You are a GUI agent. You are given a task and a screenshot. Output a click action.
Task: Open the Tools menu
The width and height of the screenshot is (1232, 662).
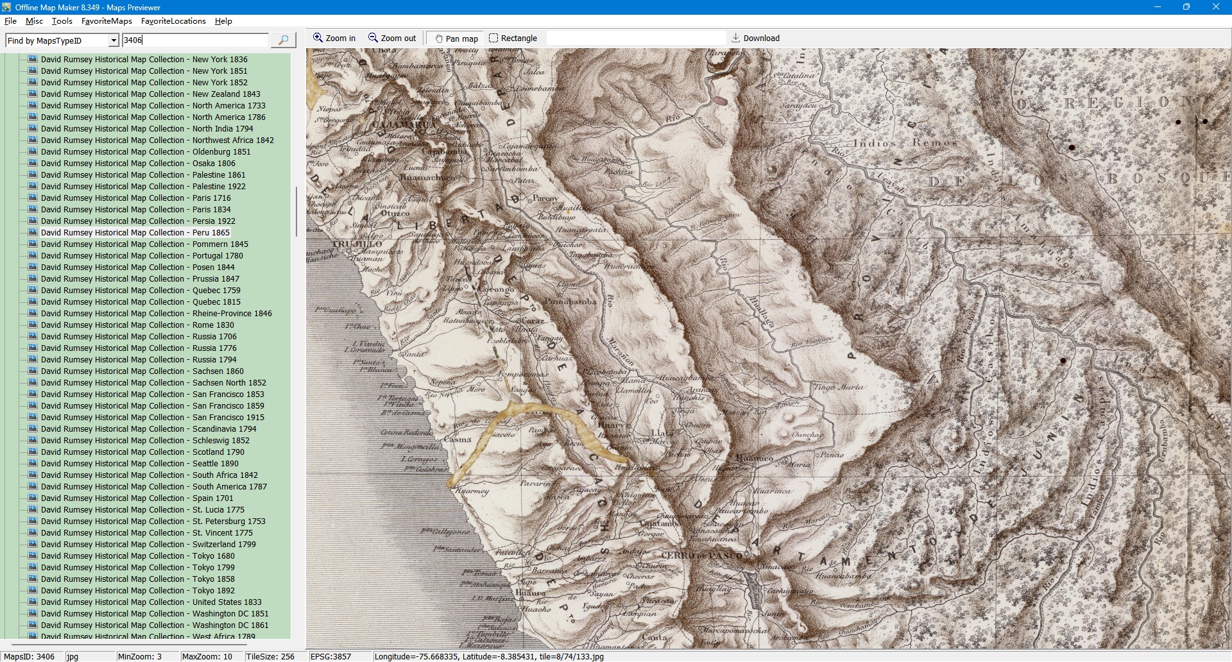click(62, 21)
